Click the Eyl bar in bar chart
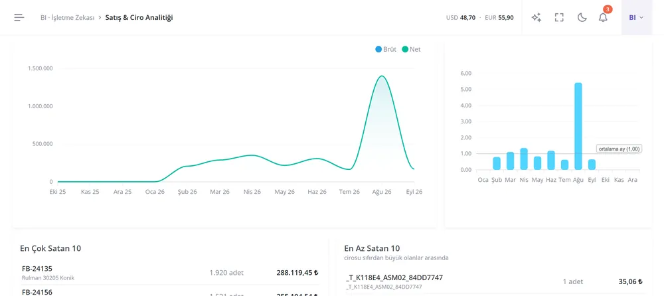This screenshot has height=296, width=664. (592, 165)
